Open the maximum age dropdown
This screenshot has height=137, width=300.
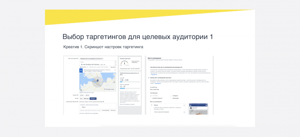click(87, 95)
